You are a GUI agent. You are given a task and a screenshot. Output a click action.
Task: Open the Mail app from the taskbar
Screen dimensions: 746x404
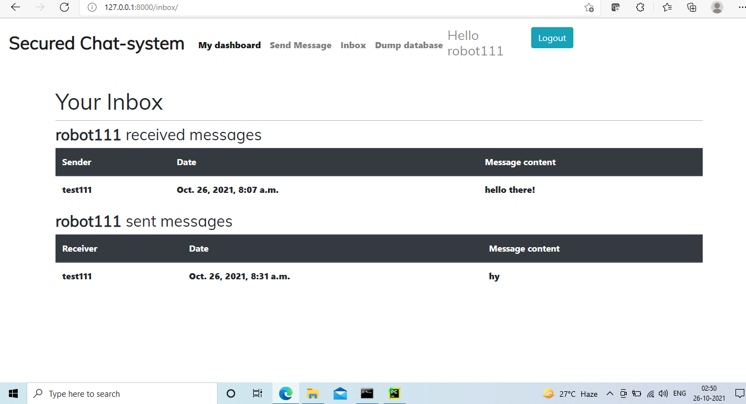(x=340, y=393)
